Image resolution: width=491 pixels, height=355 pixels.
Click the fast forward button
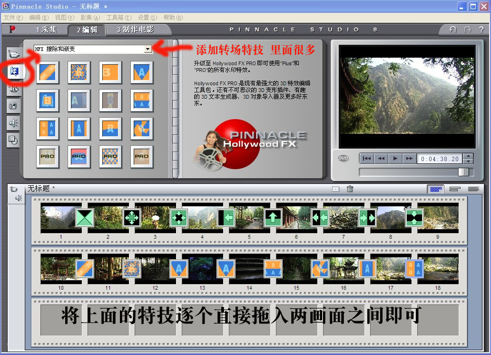[409, 158]
